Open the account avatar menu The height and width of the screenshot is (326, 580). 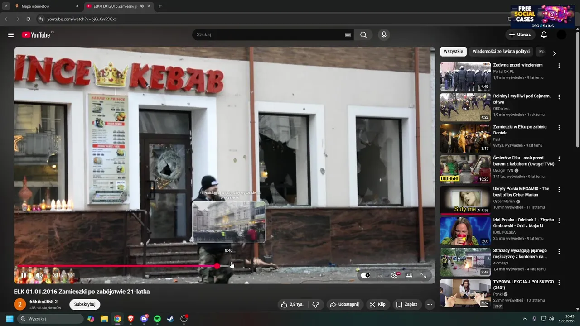pos(561,35)
